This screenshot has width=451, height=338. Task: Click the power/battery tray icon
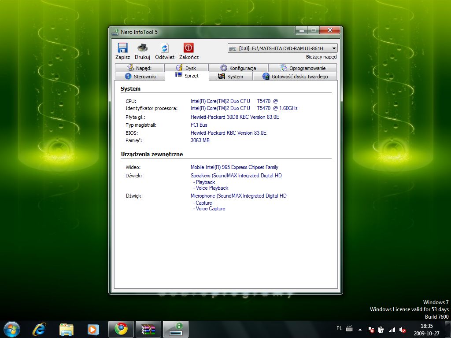(381, 330)
